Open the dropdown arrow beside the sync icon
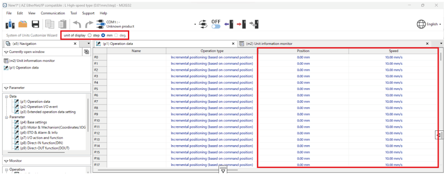446x175 pixels. pyautogui.click(x=195, y=24)
